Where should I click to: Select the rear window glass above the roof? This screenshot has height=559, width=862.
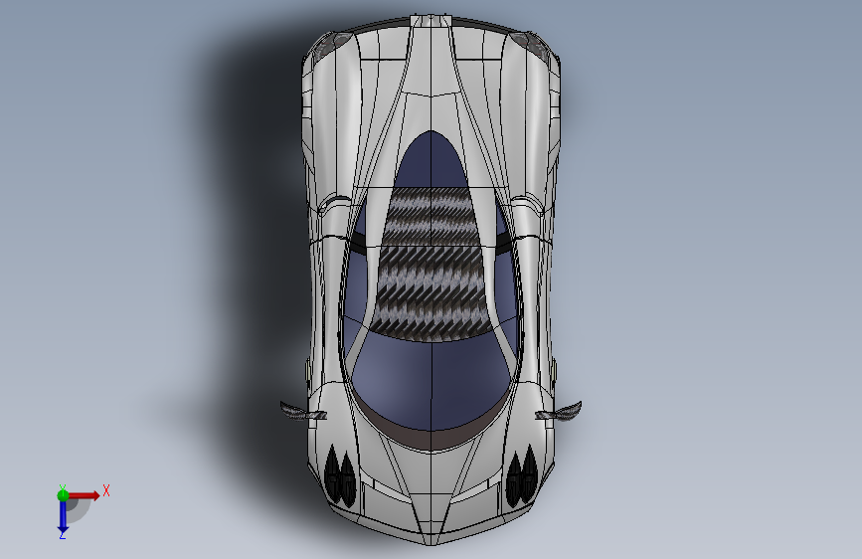pyautogui.click(x=431, y=159)
